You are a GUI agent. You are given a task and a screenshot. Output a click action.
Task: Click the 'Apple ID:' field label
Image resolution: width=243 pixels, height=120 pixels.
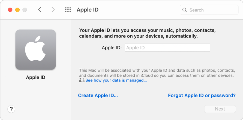tap(112, 48)
